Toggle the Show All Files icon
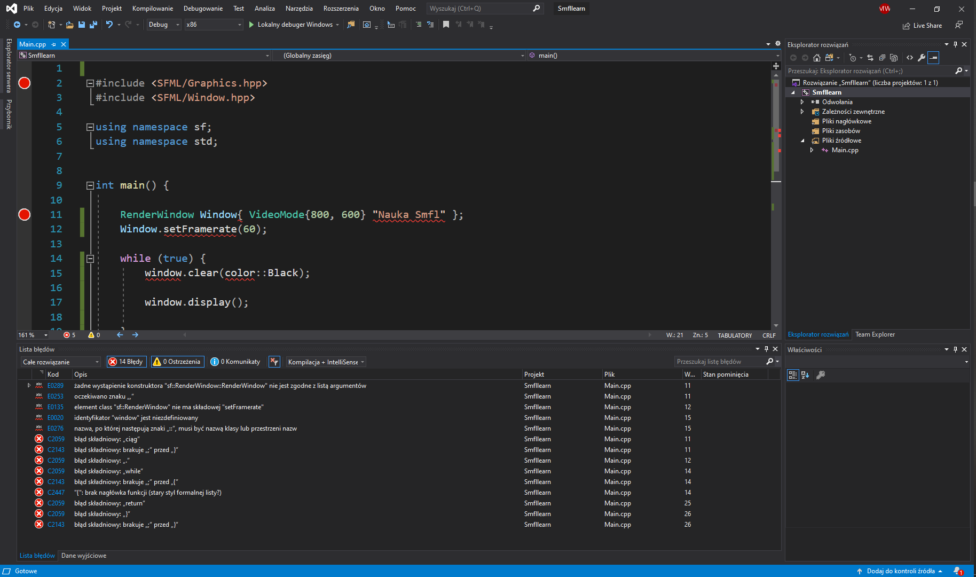The width and height of the screenshot is (976, 577). coord(894,58)
